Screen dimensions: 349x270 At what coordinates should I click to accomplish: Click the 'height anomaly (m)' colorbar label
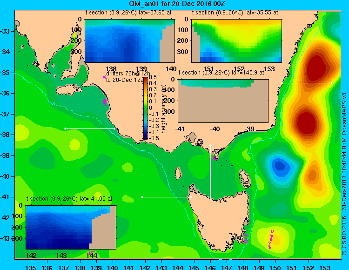[x=163, y=110]
